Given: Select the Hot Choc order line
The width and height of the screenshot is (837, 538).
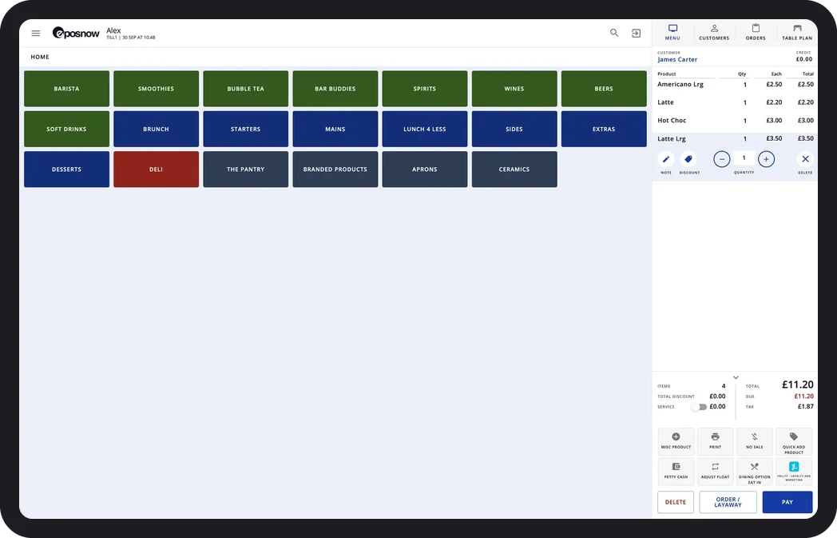Looking at the screenshot, I should coord(735,121).
